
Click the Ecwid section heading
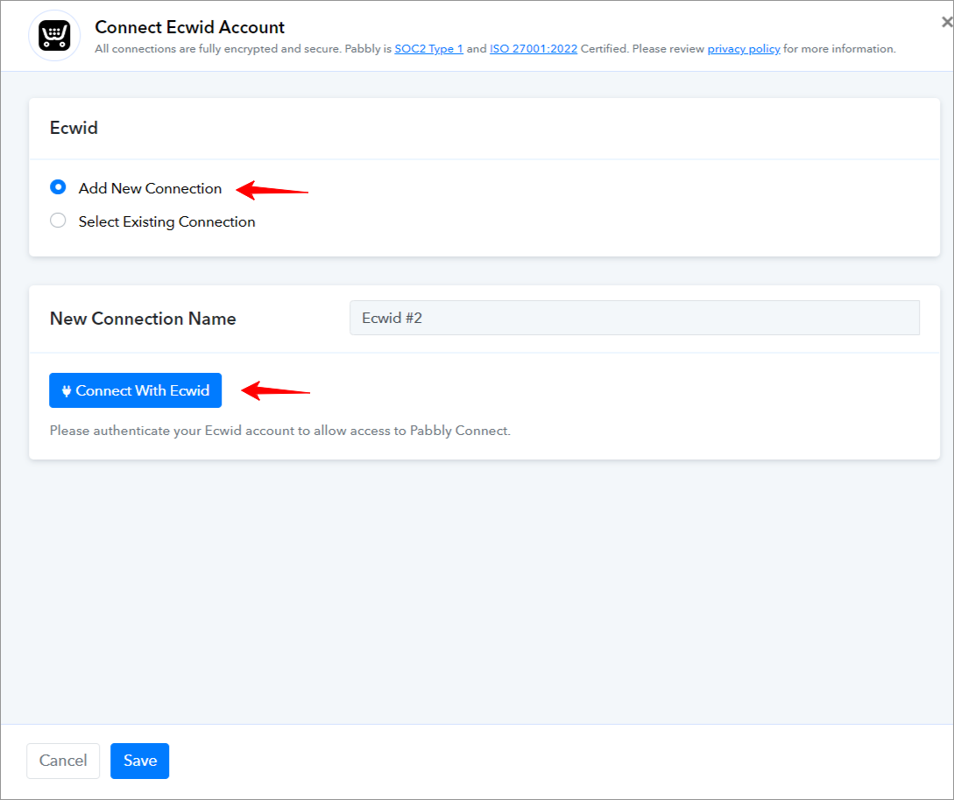tap(74, 128)
